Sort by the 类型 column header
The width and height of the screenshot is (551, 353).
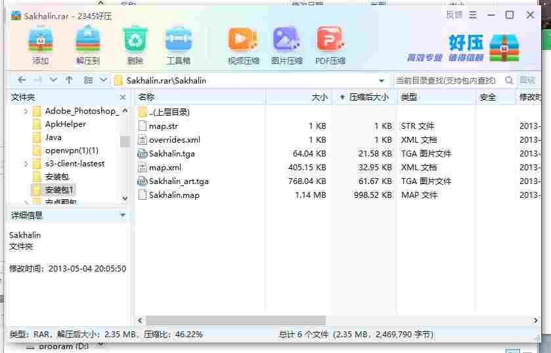[x=437, y=97]
